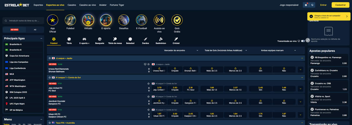
Task: Favorite the Jeonbuk Hyundai match
Action: [x=149, y=96]
